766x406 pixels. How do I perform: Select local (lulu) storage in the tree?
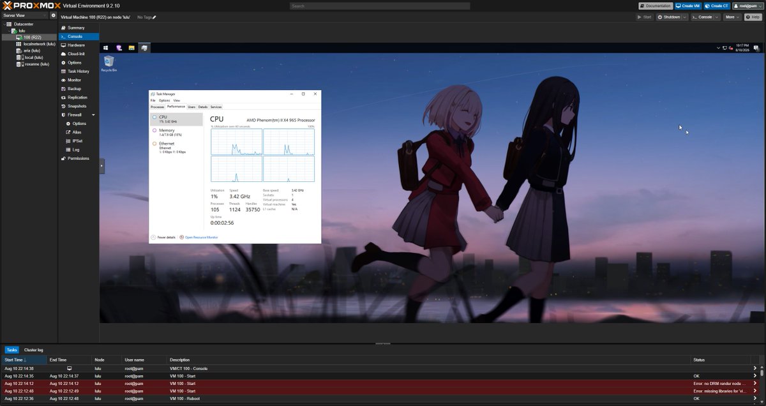pyautogui.click(x=29, y=57)
